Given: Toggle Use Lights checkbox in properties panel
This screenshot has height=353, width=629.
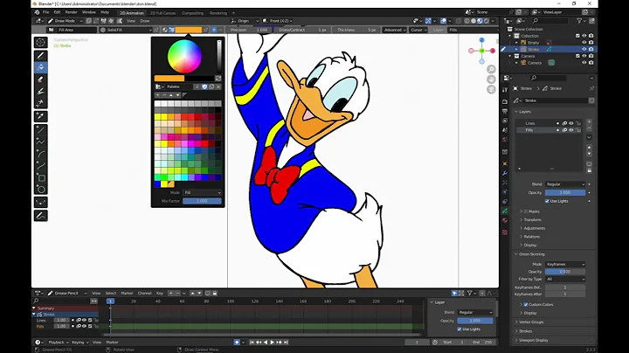Looking at the screenshot, I should click(547, 201).
